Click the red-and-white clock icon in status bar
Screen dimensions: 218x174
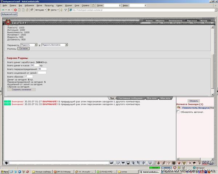(x=175, y=167)
